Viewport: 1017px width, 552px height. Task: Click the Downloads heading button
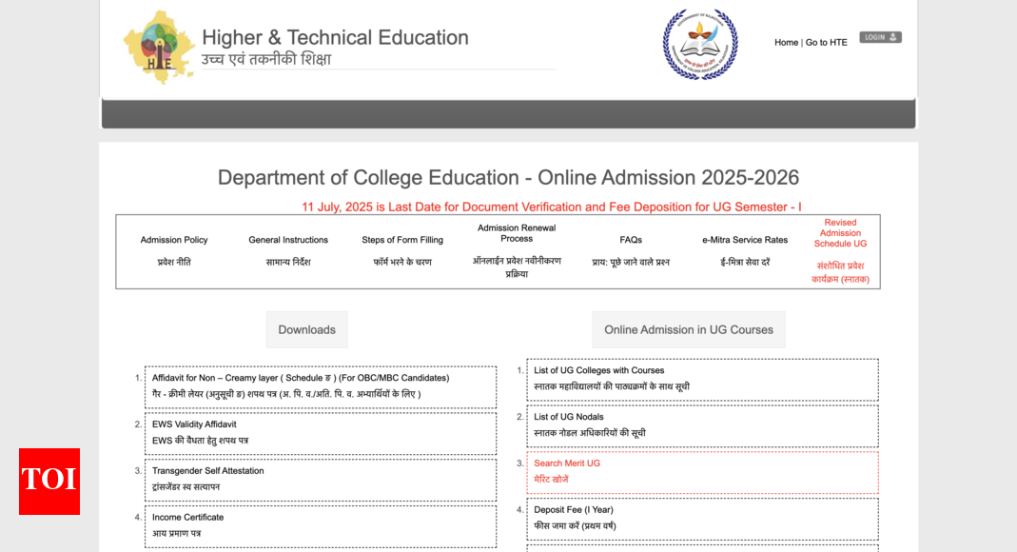click(x=306, y=329)
